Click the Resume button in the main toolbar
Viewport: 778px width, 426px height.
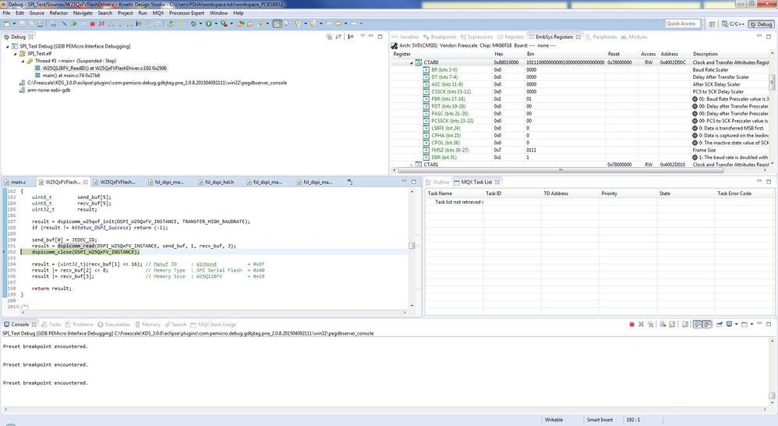tap(73, 23)
